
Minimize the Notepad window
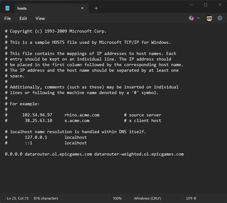(x=191, y=5)
